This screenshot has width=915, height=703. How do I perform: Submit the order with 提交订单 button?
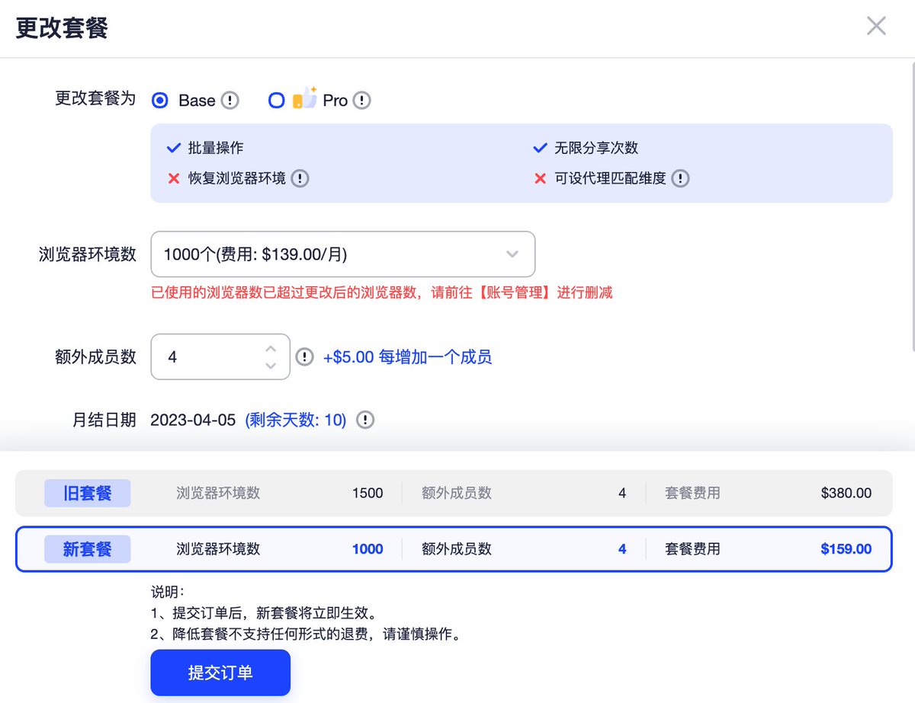coord(220,673)
